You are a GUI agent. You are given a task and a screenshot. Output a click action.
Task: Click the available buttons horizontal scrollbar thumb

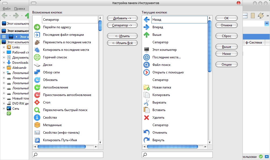(62, 147)
